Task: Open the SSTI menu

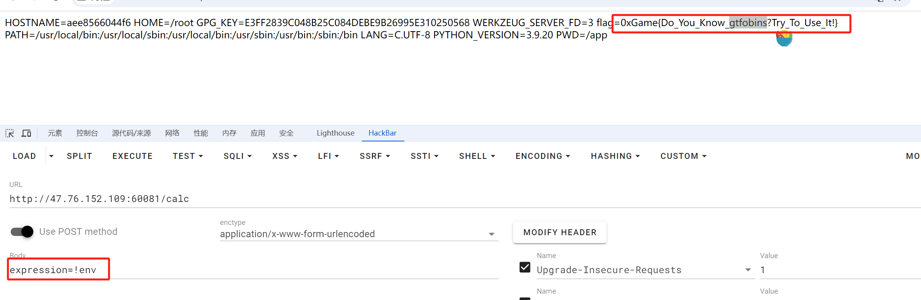Action: pos(424,156)
